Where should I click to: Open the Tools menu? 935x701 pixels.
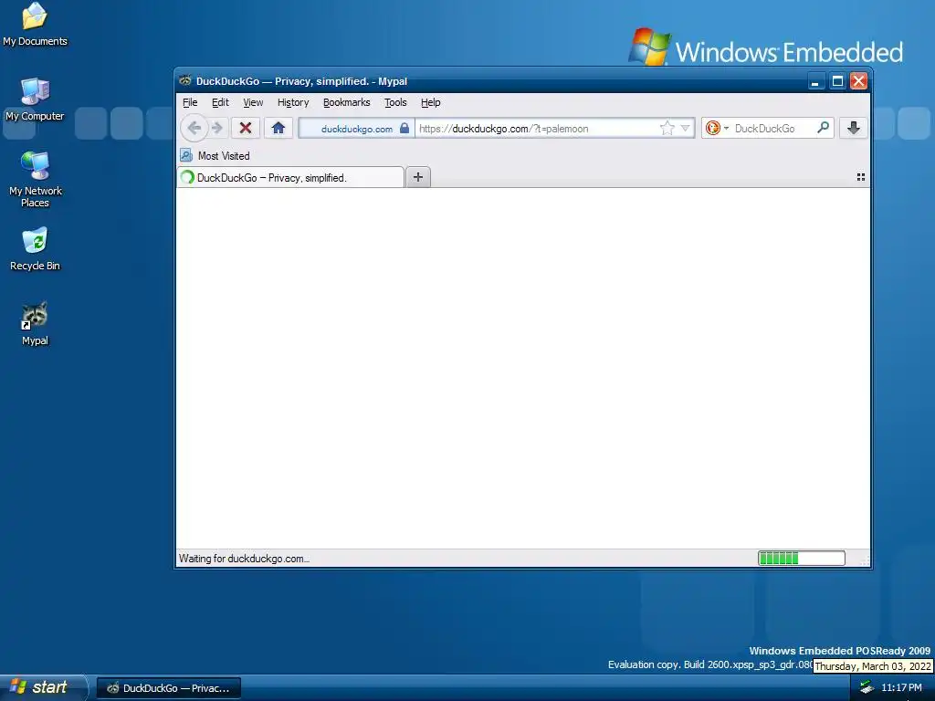click(395, 102)
